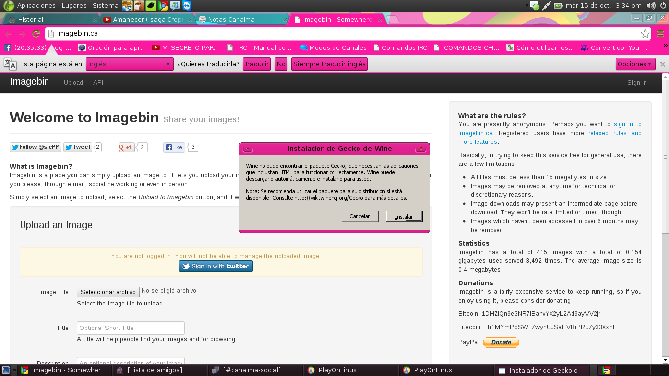
Task: Show hidden bookmarks with the chevron
Action: click(x=665, y=45)
